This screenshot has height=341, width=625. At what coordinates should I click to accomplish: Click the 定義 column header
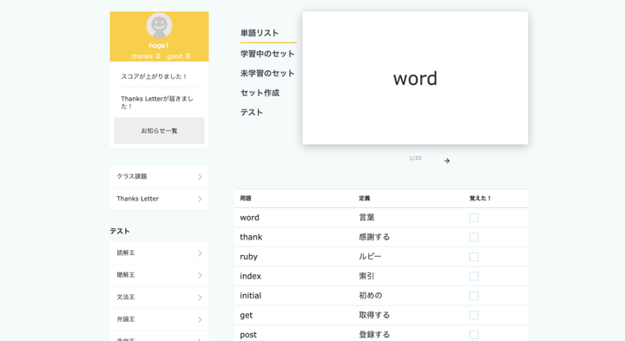pyautogui.click(x=365, y=199)
